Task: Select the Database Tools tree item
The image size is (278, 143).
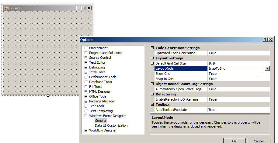Action: coord(100,82)
